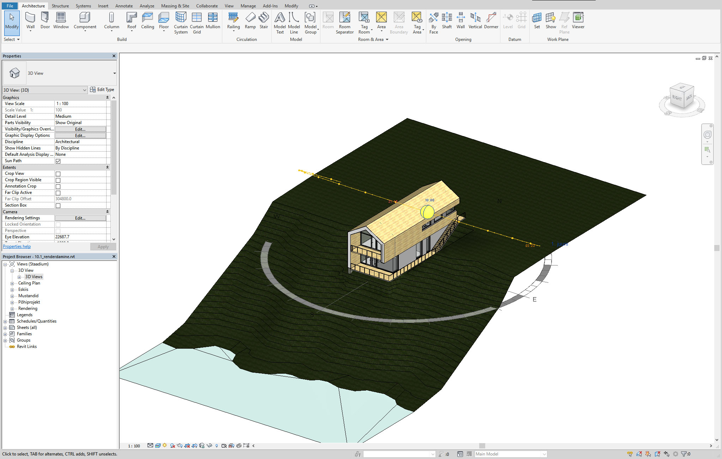Screen dimensions: 722x459
Task: Open the Annotate ribbon tab
Action: pyautogui.click(x=124, y=6)
